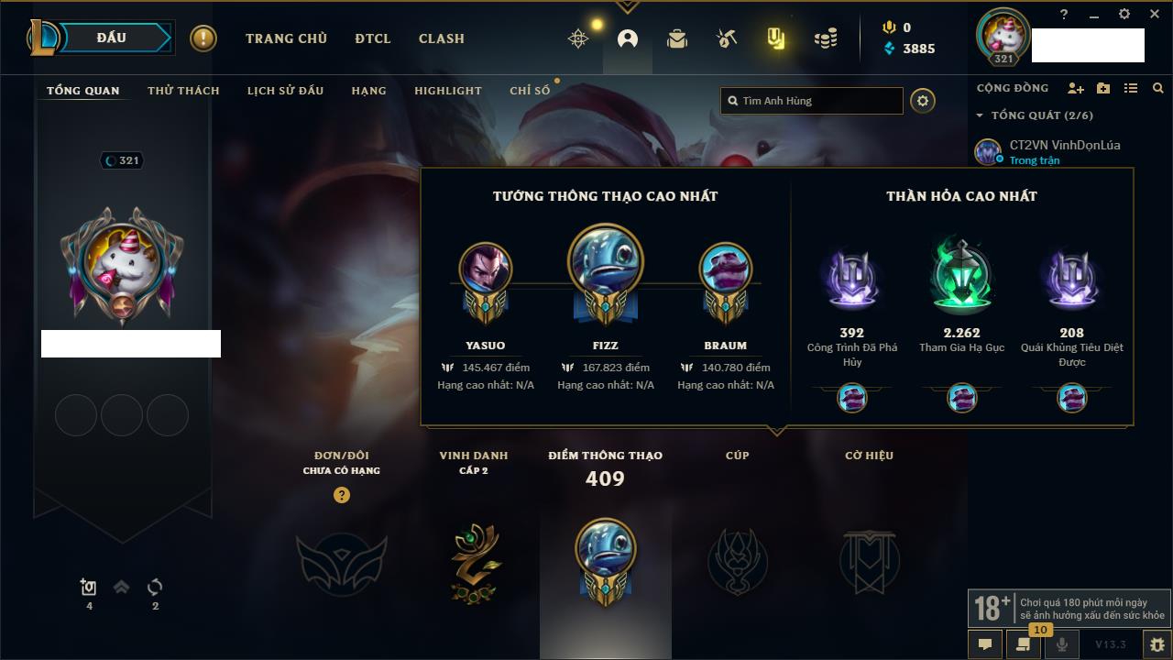The height and width of the screenshot is (660, 1173).
Task: Click the ĐẤU play button
Action: pyautogui.click(x=112, y=38)
